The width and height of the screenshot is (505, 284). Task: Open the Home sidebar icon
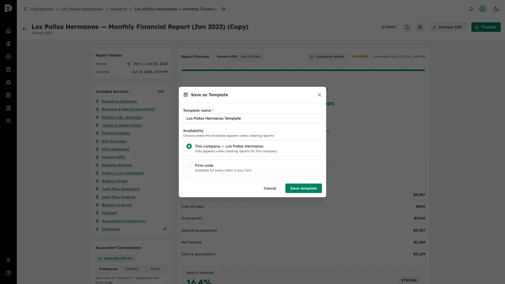click(8, 31)
